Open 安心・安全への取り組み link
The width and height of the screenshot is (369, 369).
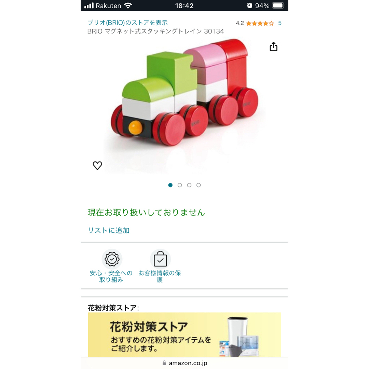click(111, 276)
